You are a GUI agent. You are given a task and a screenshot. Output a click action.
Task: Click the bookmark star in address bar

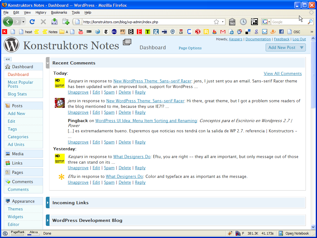point(216,22)
